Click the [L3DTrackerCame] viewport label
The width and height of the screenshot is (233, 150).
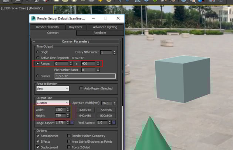point(14,8)
